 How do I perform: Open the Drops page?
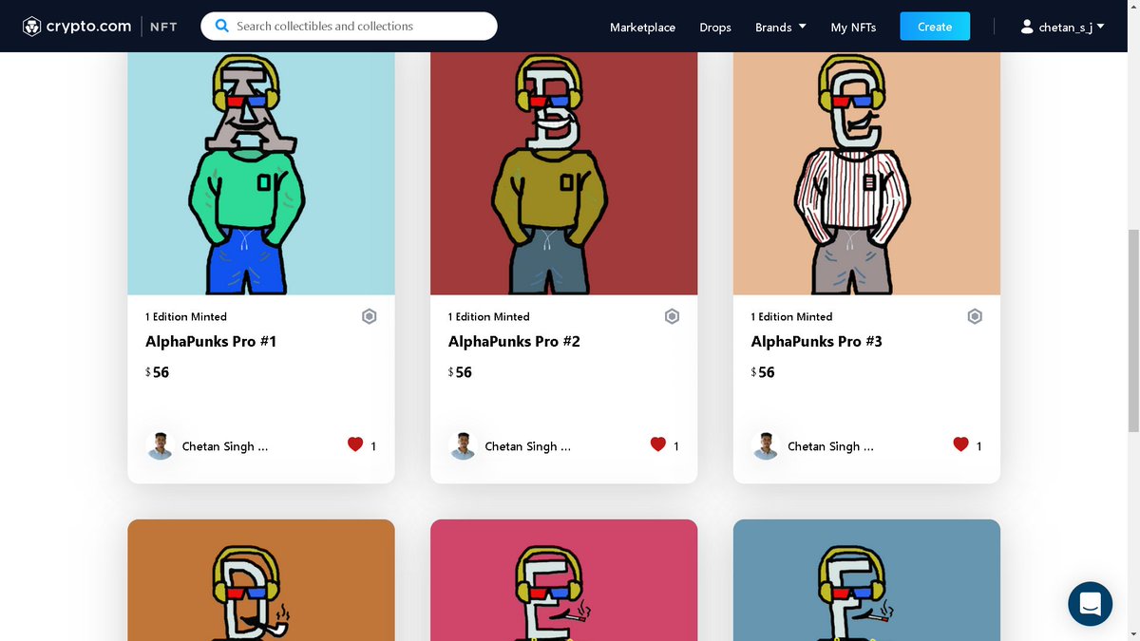coord(715,27)
